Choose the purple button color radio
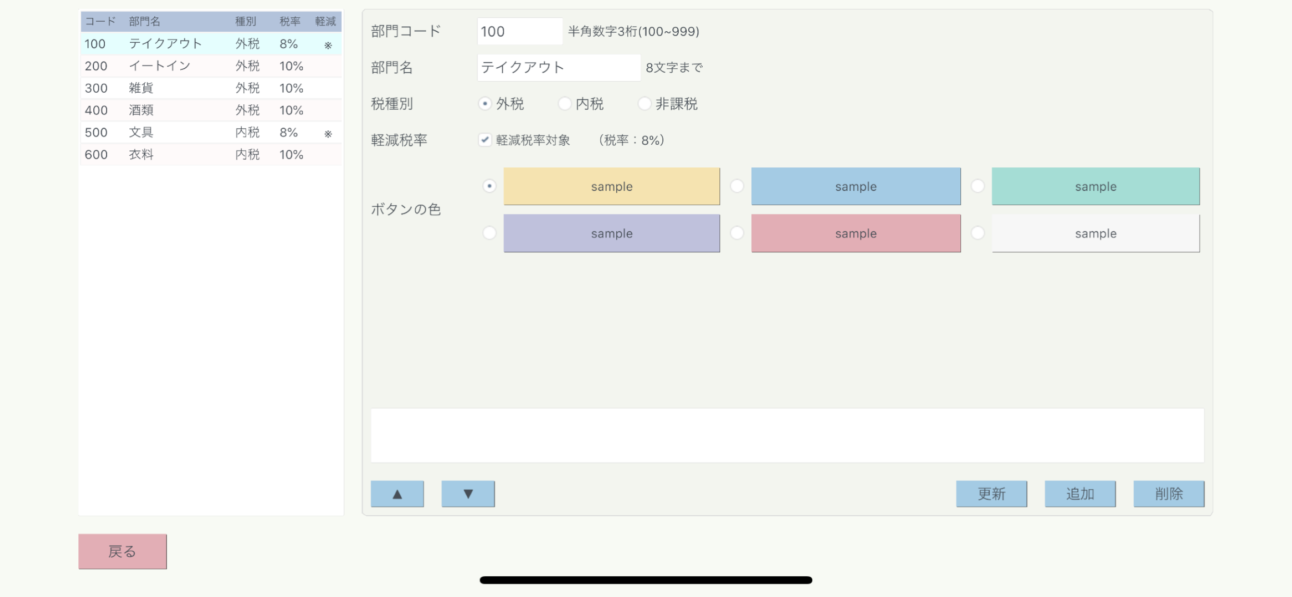Image resolution: width=1292 pixels, height=597 pixels. click(x=489, y=233)
